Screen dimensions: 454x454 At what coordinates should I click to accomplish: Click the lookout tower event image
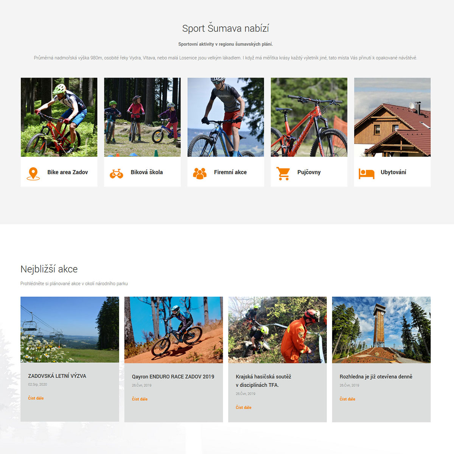click(381, 330)
